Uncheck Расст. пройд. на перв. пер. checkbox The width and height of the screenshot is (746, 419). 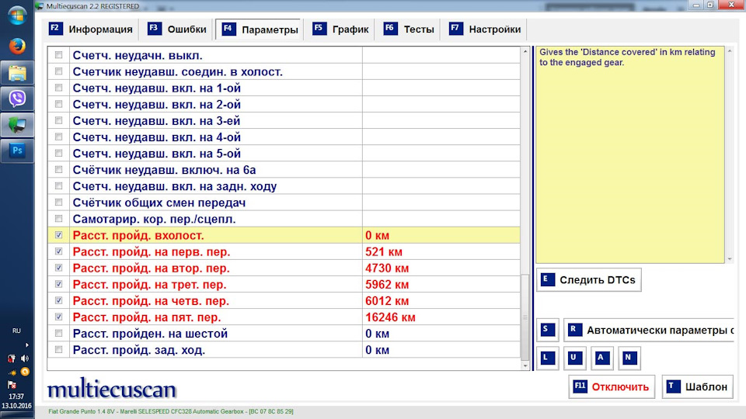58,251
